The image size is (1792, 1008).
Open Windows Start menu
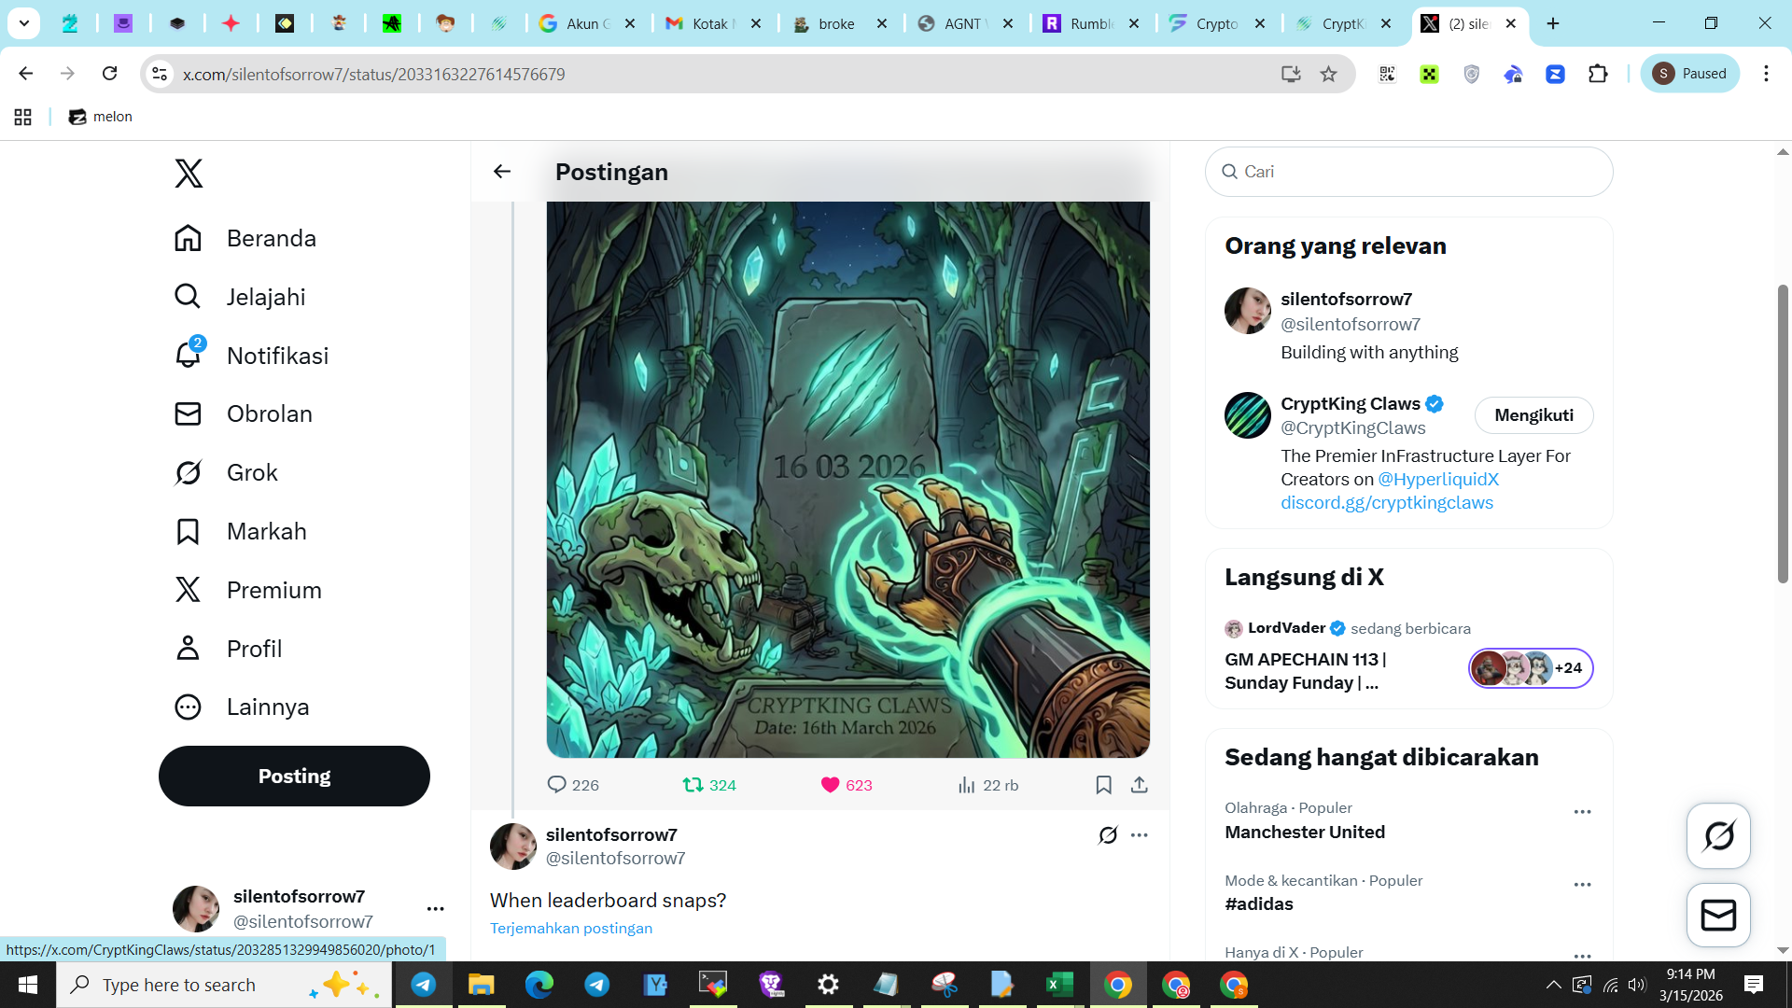pos(28,985)
